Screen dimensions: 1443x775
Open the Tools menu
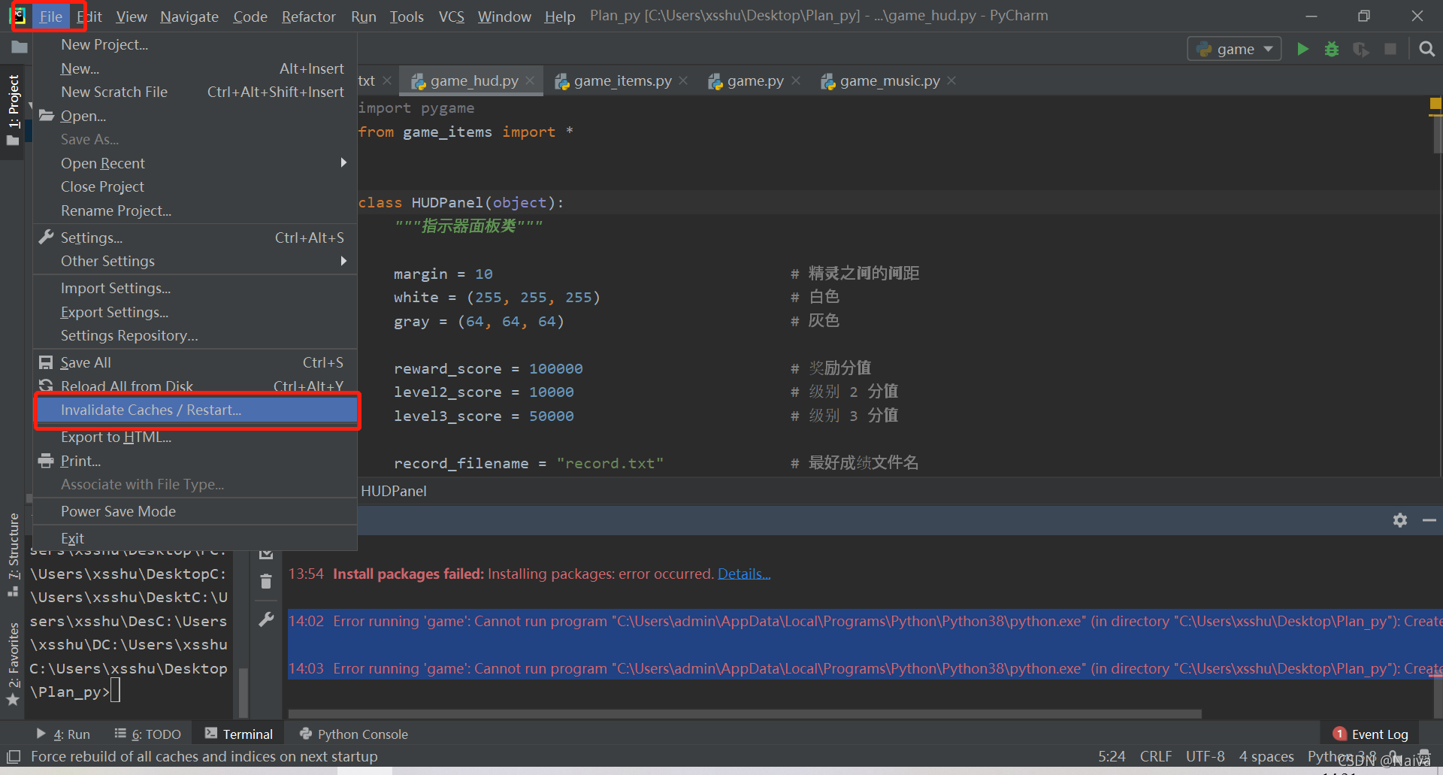[407, 16]
